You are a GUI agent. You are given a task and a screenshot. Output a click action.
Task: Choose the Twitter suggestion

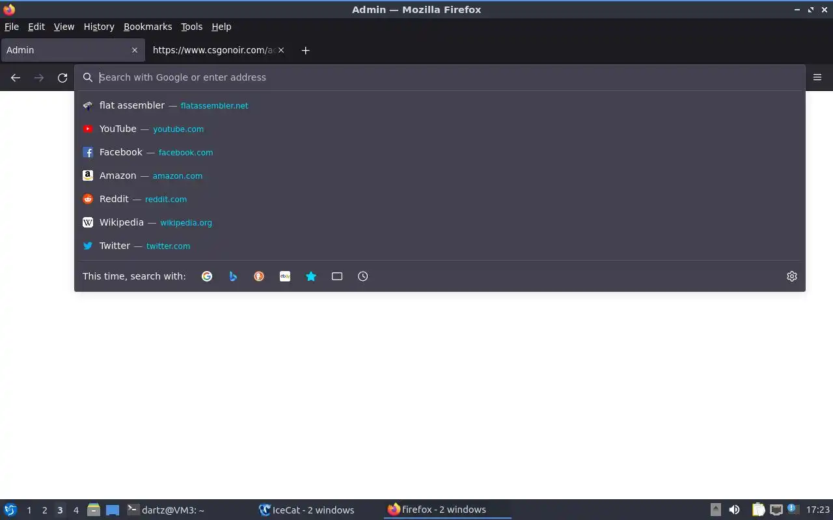click(x=440, y=246)
